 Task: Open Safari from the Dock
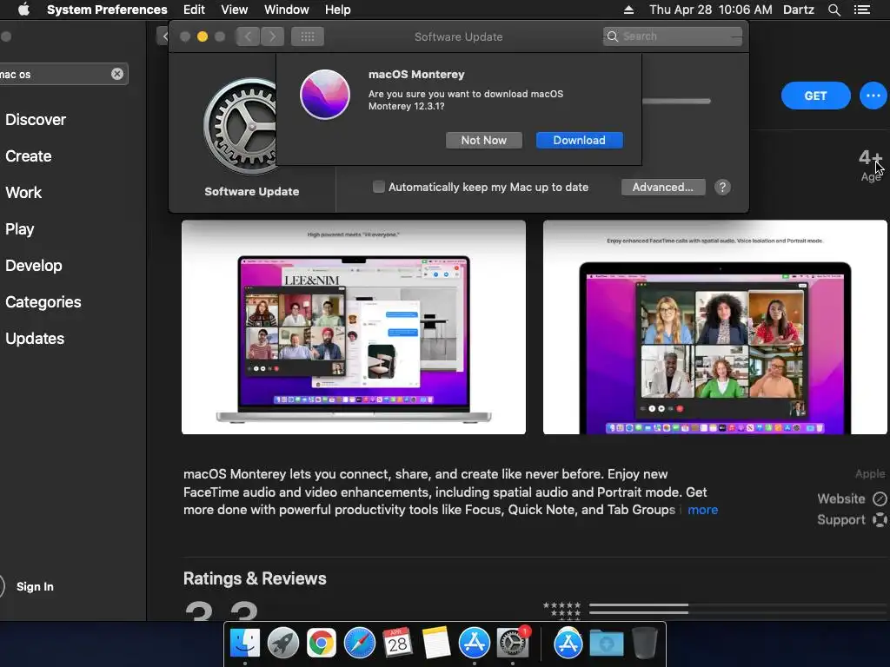[x=359, y=644]
